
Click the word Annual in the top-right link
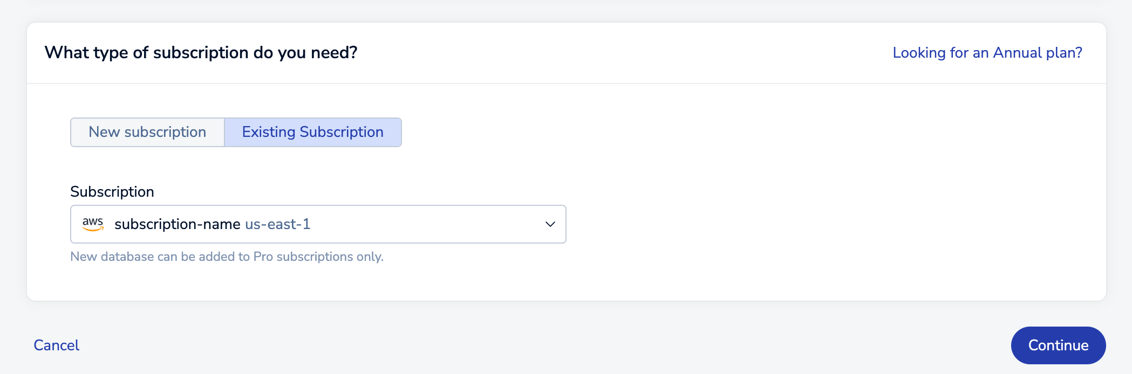pos(1017,53)
